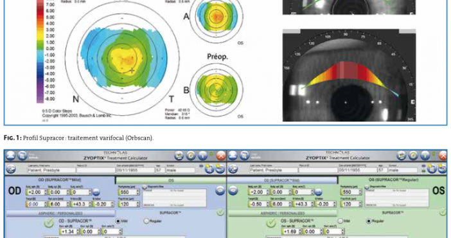This screenshot has width=451, height=238.
Task: Click ASPHERIC / PERSONALIZED bar in OS panel
Action: [283, 214]
